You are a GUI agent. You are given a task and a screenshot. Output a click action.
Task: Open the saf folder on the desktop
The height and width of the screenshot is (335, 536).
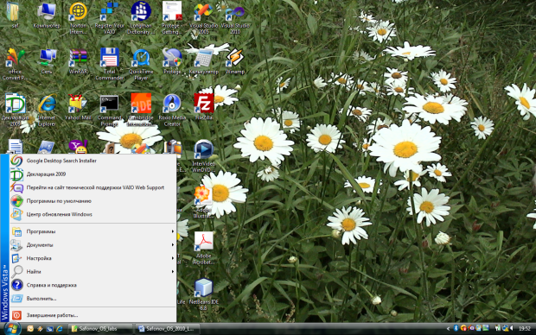coord(14,15)
